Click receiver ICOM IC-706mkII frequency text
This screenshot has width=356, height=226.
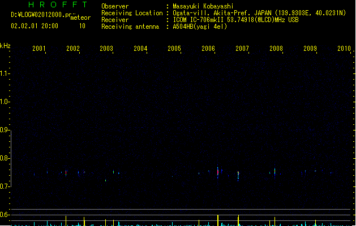click(235, 20)
